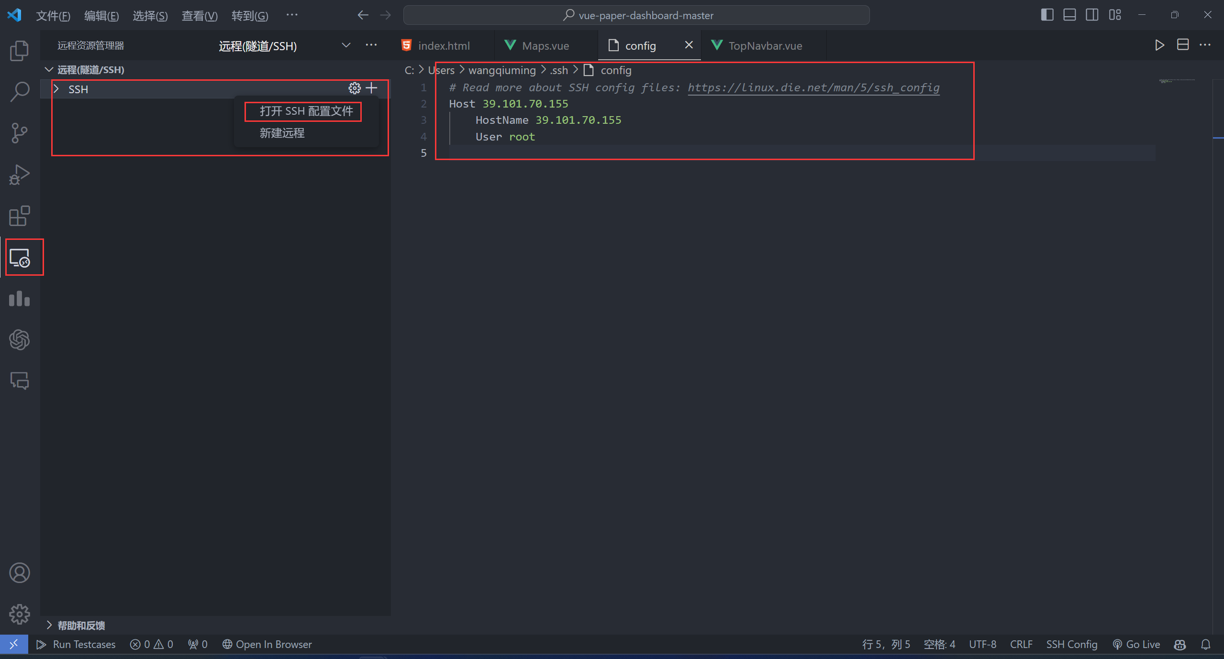Switch to the Maps.vue tab
Viewport: 1224px width, 659px height.
click(545, 45)
